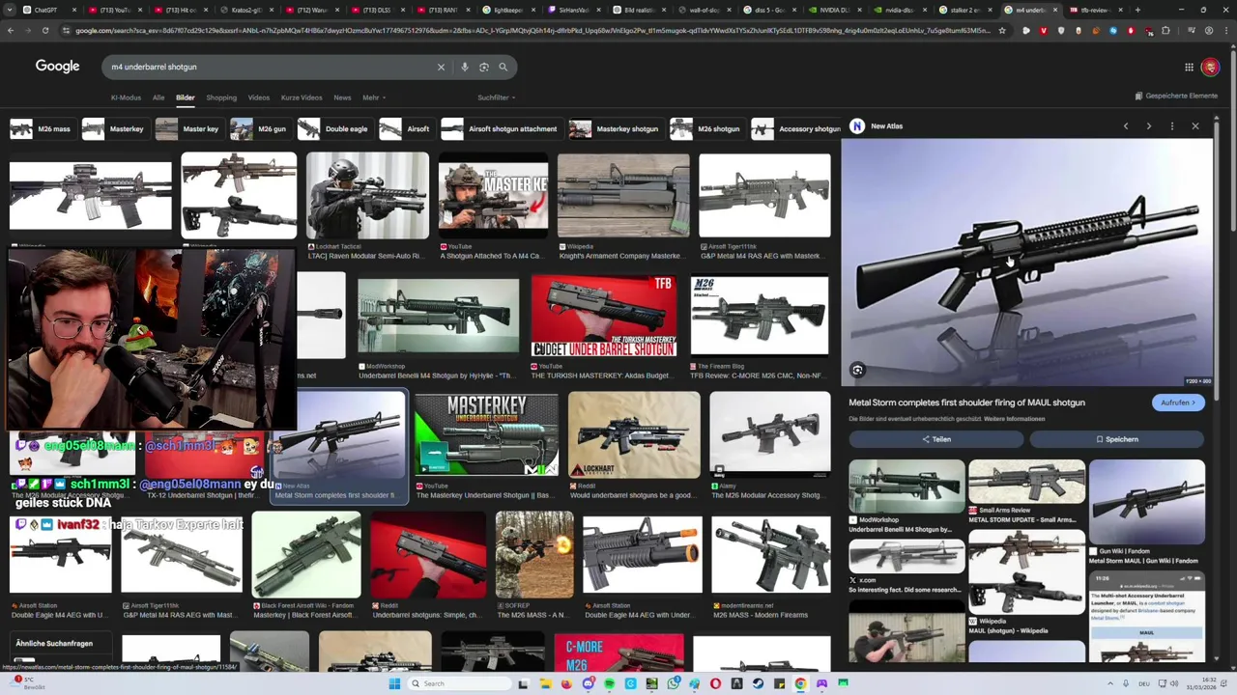Open three-dot options in preview panel
The height and width of the screenshot is (695, 1237).
click(x=1171, y=126)
